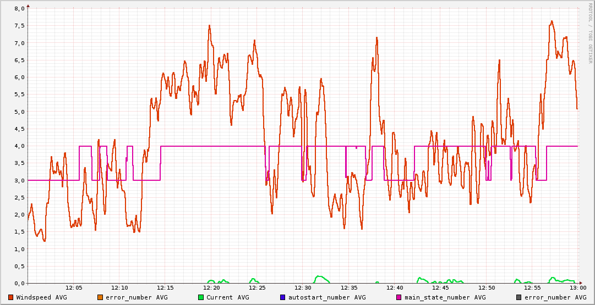
Task: Click the 12:30 time axis label
Action: pos(303,287)
